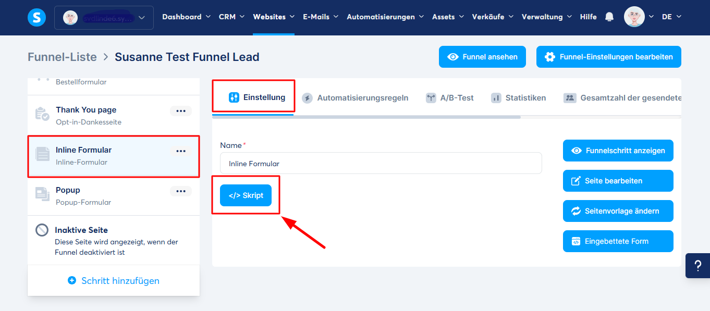Expand the CRM menu
This screenshot has height=311, width=710.
[x=231, y=17]
